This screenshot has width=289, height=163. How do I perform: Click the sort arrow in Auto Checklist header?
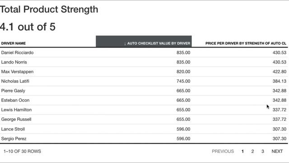point(125,43)
